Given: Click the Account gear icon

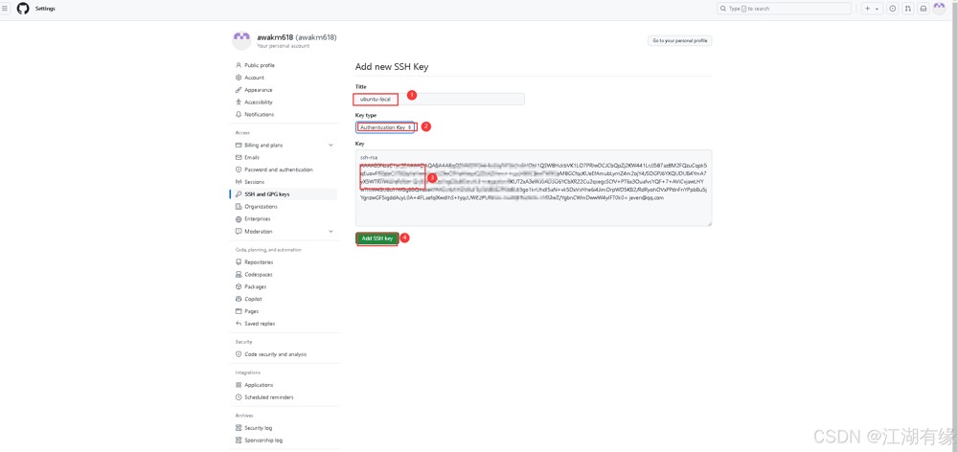Looking at the screenshot, I should [x=239, y=78].
